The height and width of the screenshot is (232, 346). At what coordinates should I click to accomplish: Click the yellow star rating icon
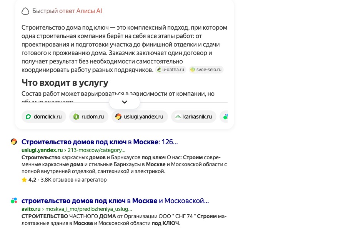point(24,180)
